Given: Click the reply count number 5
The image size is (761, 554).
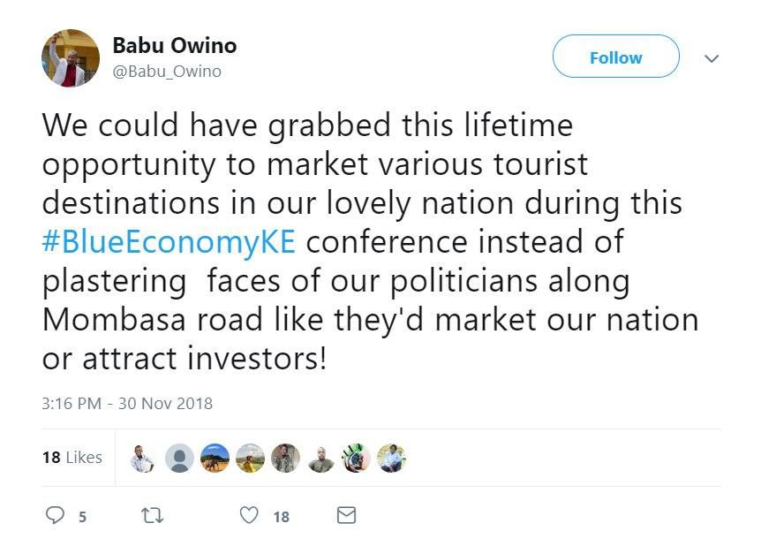Looking at the screenshot, I should pos(82,517).
